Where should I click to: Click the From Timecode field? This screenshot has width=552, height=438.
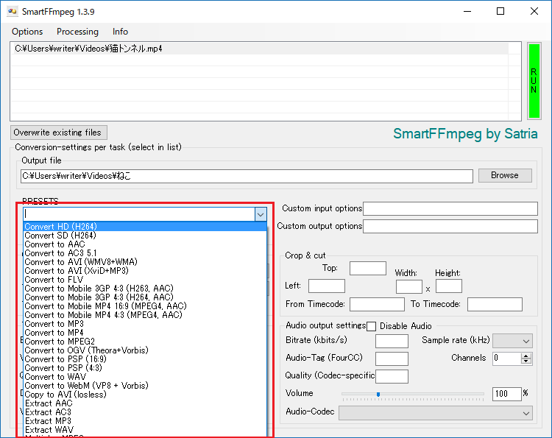(x=377, y=304)
